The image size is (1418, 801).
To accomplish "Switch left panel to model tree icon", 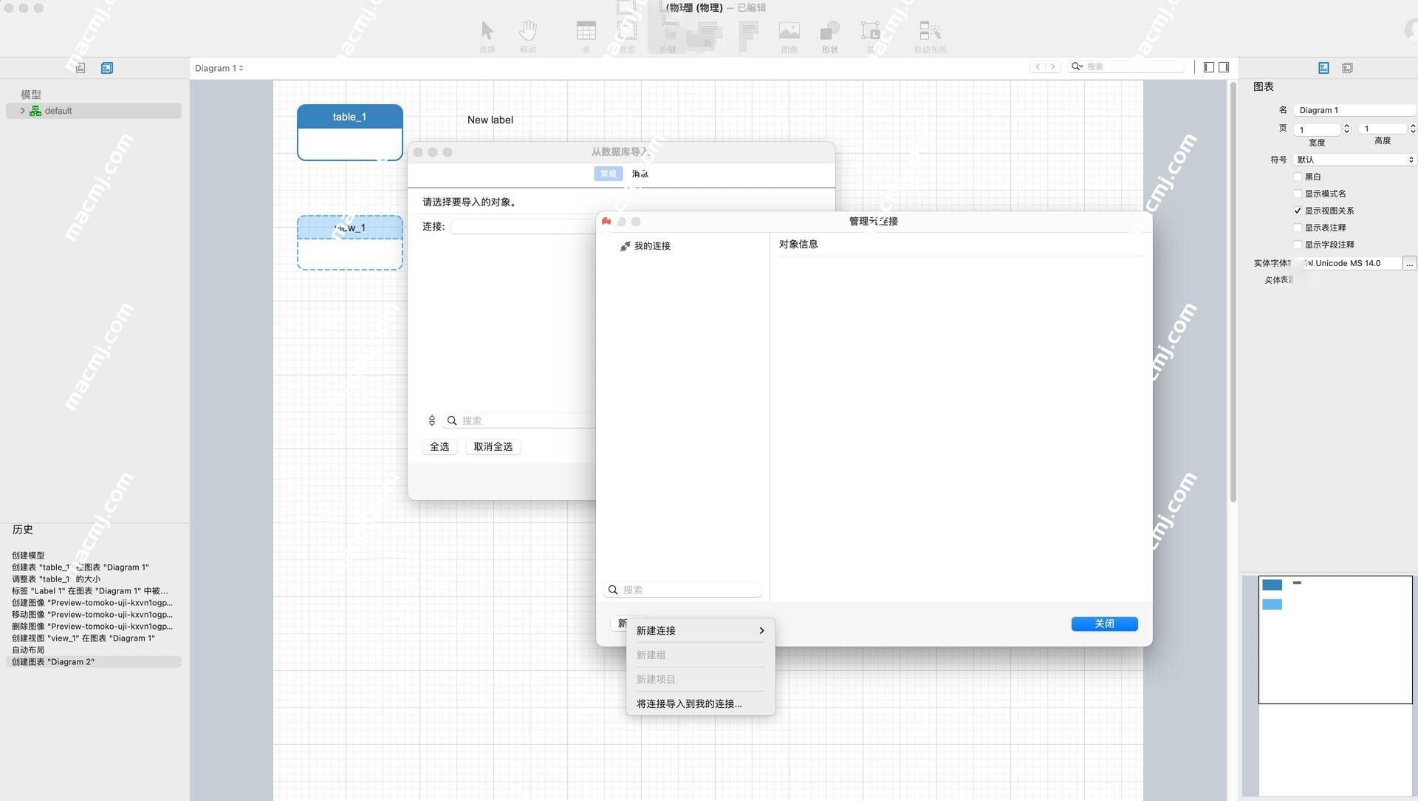I will click(x=81, y=68).
